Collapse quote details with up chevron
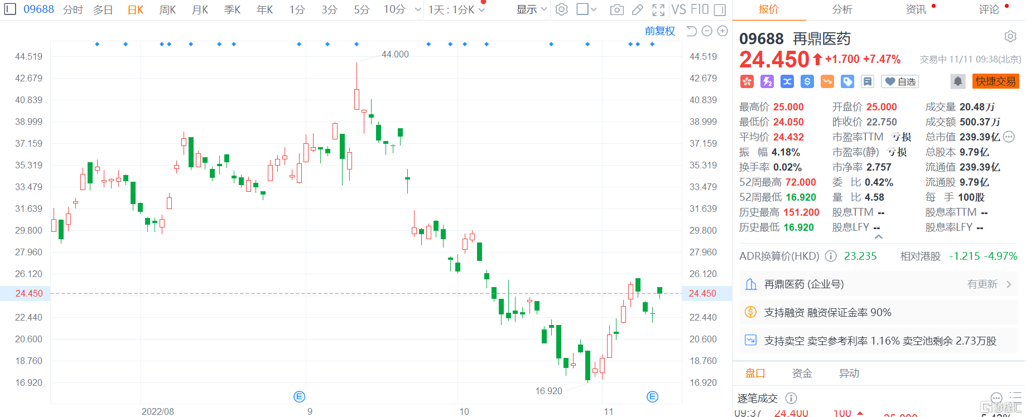1026x417 pixels. click(879, 237)
